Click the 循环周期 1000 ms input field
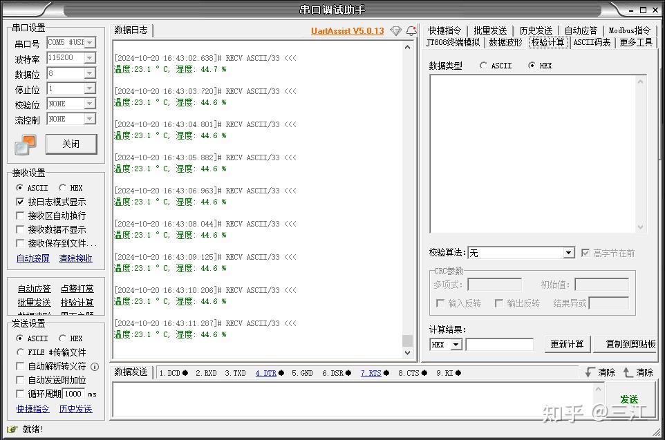The image size is (665, 440). [x=73, y=394]
